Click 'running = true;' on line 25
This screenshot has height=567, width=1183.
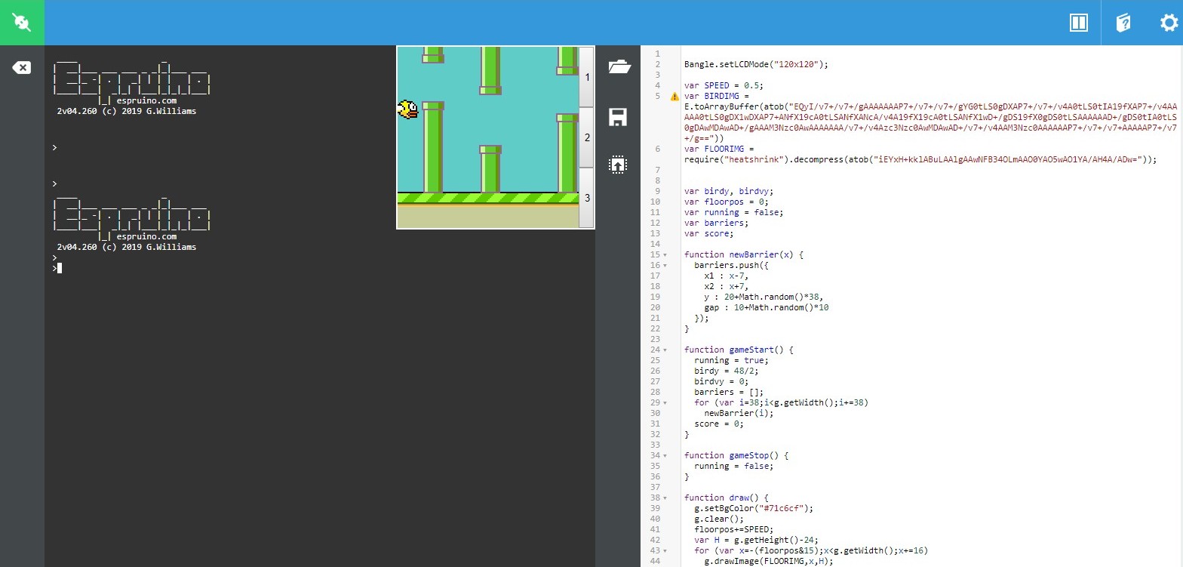pyautogui.click(x=731, y=360)
